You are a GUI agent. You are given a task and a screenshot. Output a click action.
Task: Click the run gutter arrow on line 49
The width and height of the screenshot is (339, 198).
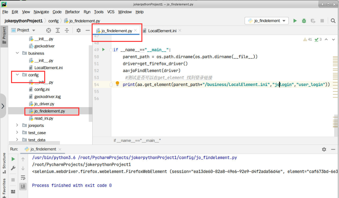point(104,50)
